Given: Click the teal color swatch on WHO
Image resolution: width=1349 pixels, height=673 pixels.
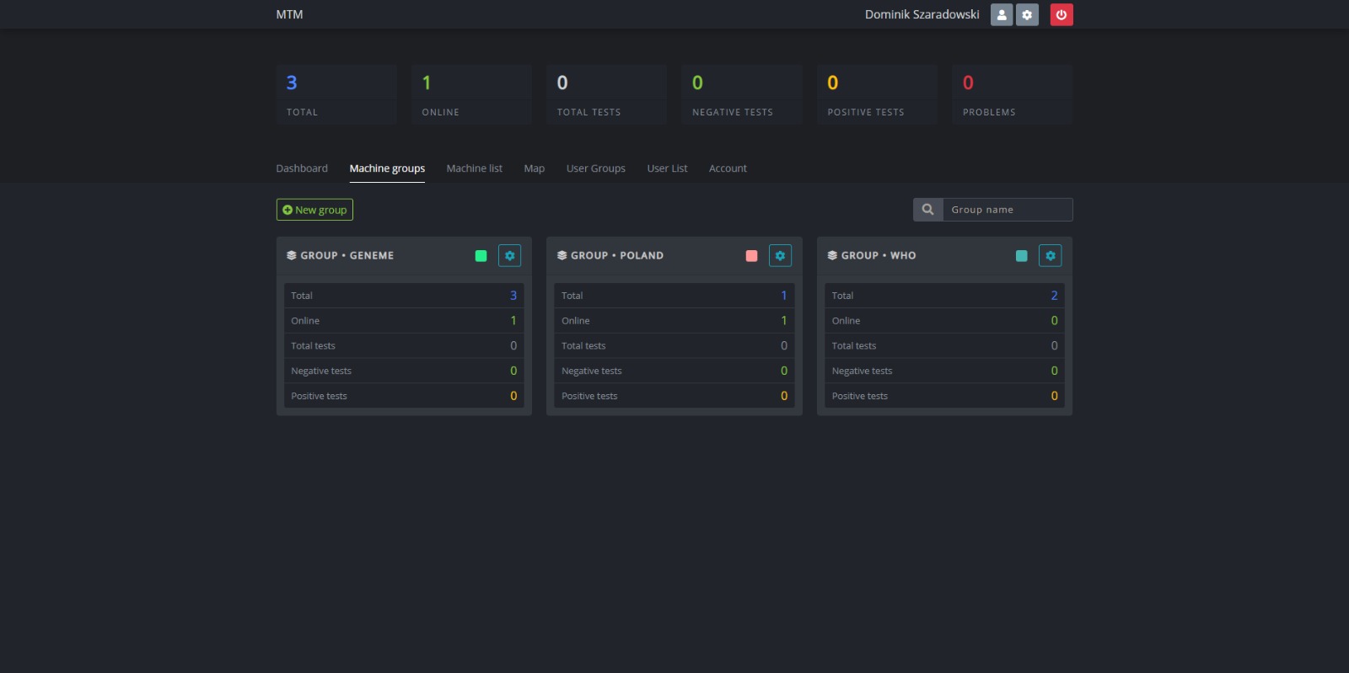Looking at the screenshot, I should (1021, 256).
